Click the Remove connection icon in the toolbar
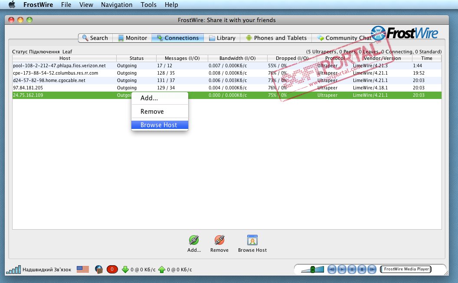Image resolution: width=458 pixels, height=283 pixels. pyautogui.click(x=219, y=240)
